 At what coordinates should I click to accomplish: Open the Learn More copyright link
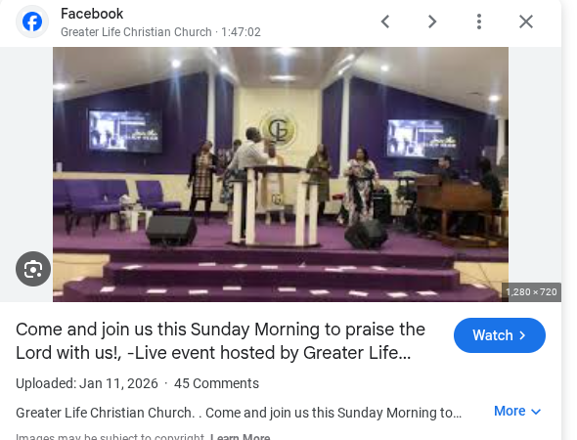click(241, 437)
